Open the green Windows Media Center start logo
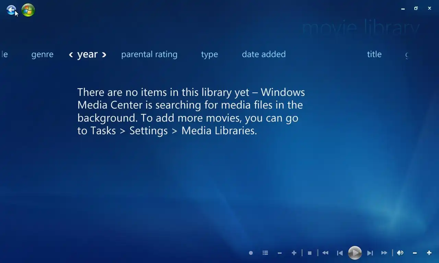This screenshot has width=439, height=263. (28, 10)
